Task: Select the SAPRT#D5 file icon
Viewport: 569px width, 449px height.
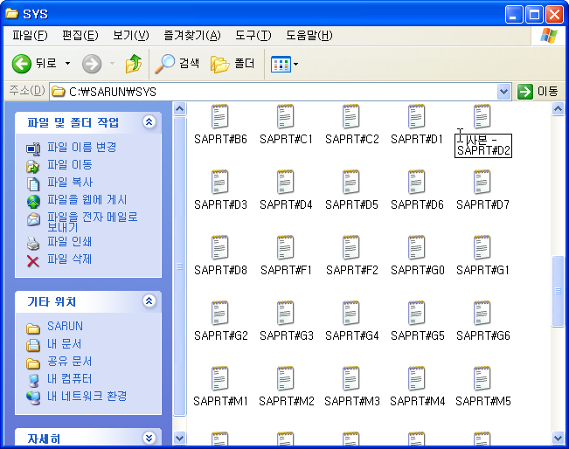Action: point(351,182)
